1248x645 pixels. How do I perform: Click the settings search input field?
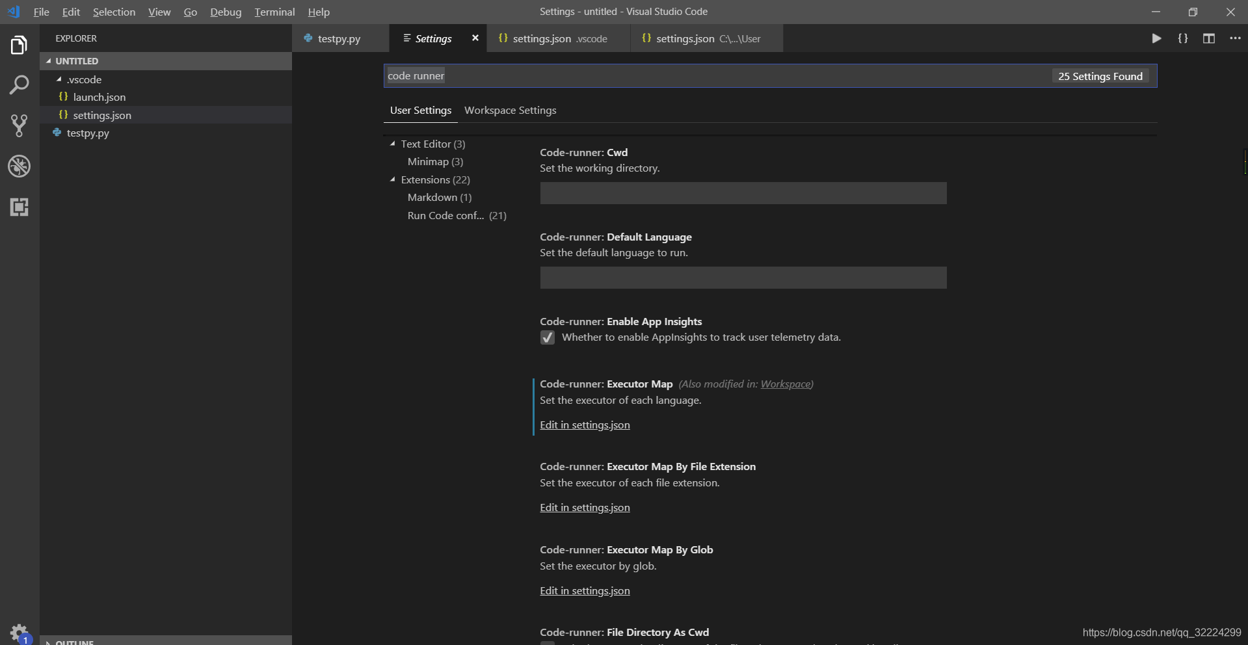click(650, 75)
